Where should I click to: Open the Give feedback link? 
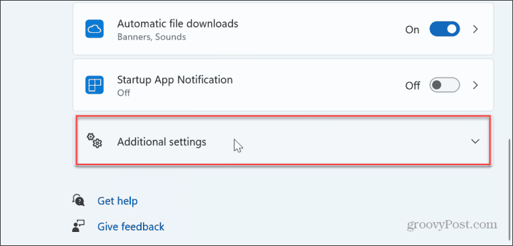131,227
